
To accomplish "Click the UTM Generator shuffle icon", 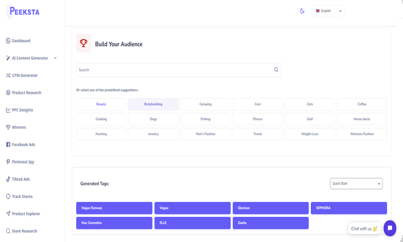I will click(x=8, y=76).
